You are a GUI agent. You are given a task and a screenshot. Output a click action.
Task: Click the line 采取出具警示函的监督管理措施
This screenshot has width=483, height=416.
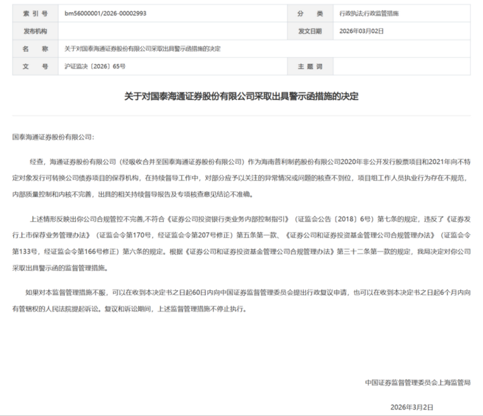60,268
